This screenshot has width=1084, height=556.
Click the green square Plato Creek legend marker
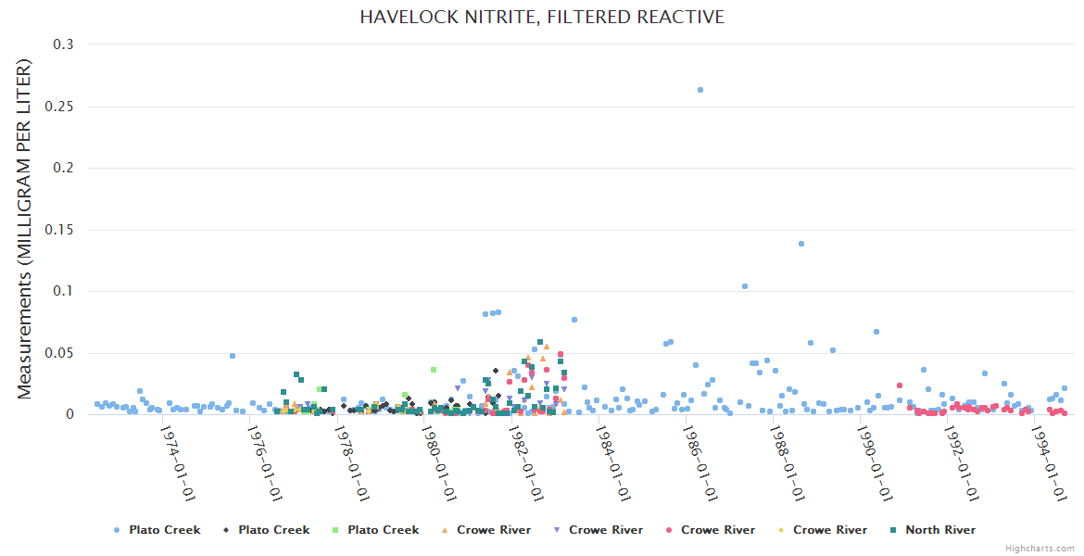coord(335,530)
